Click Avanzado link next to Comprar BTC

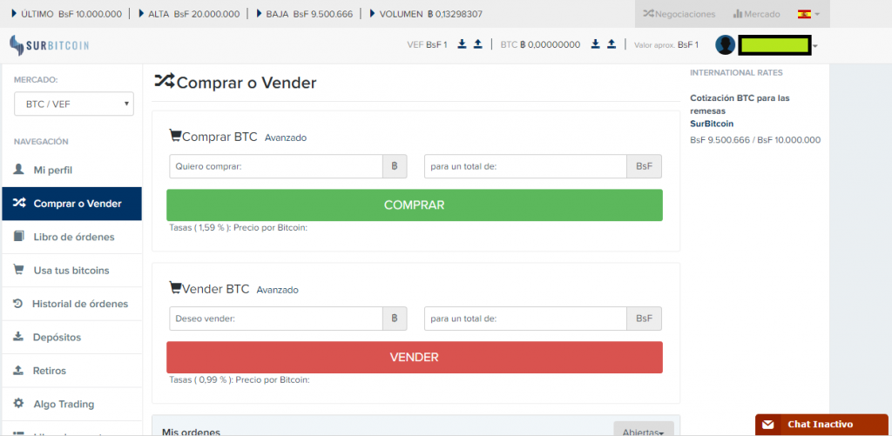click(x=285, y=138)
